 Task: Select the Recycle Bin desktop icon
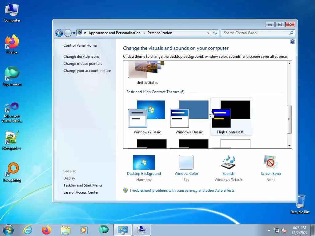(300, 204)
